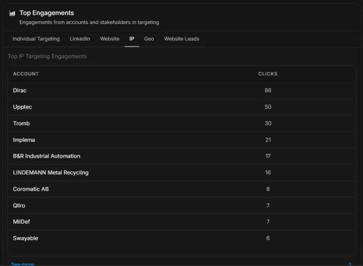Select the Coromatic AB account

[31, 189]
